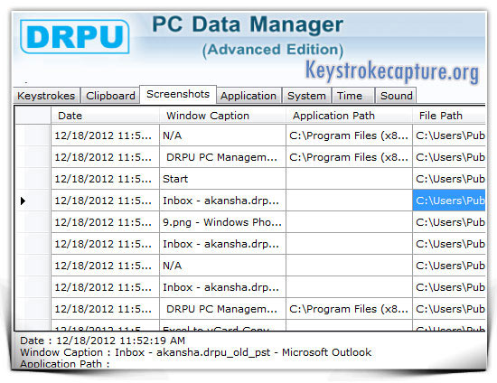
Task: Open the Sound tab
Action: tap(396, 96)
